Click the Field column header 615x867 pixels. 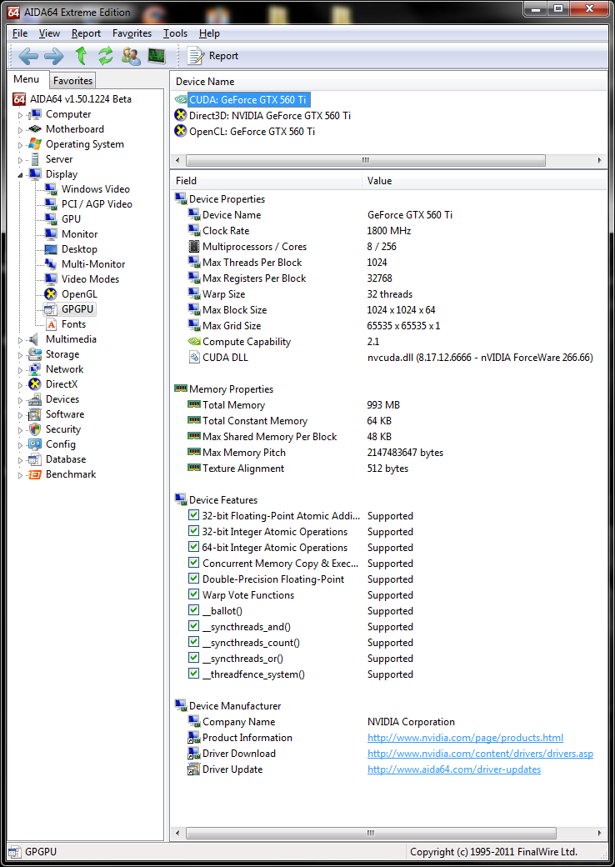[x=267, y=181]
